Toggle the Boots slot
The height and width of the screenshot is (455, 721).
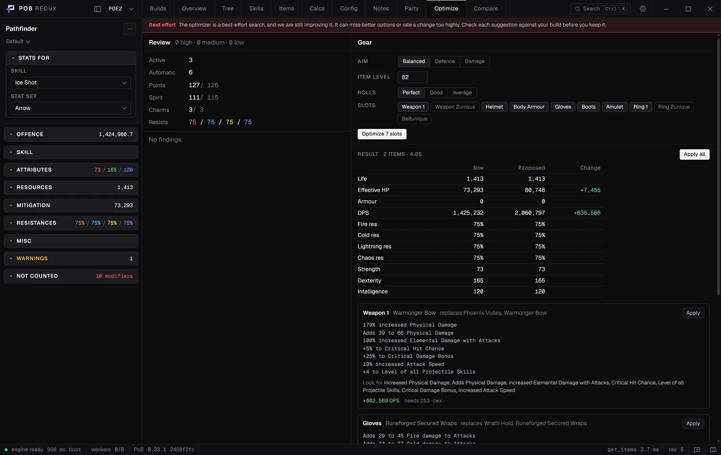coord(588,107)
